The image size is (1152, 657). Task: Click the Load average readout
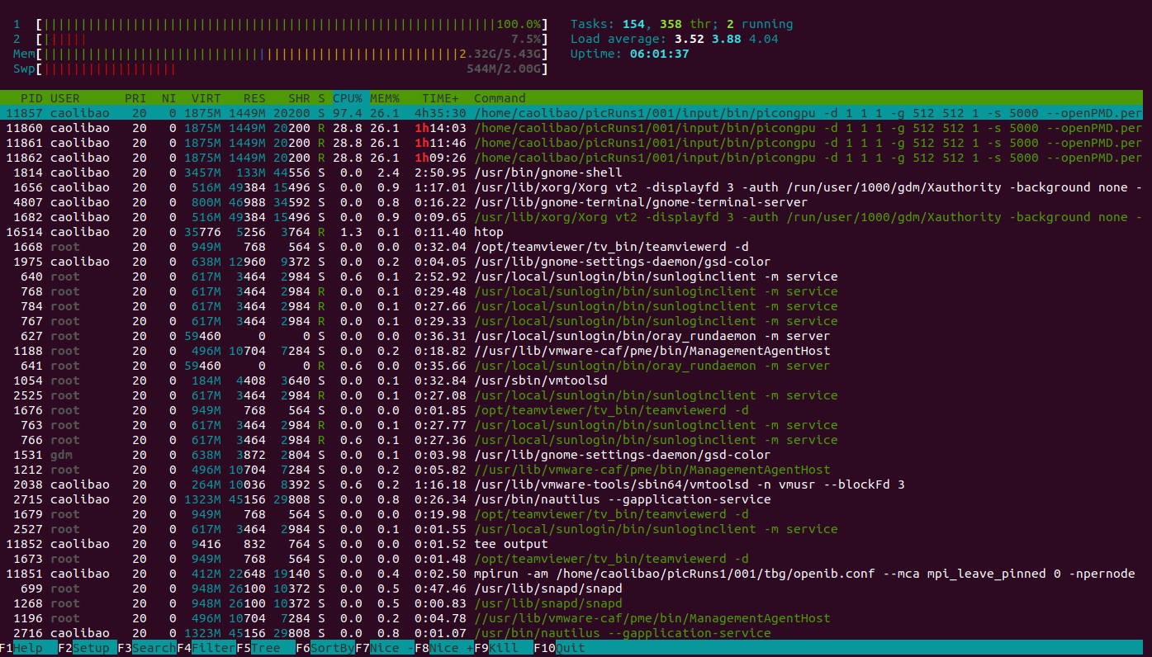(674, 39)
